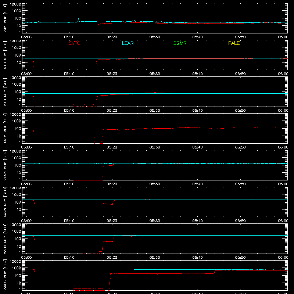The image size is (294, 294).
Task: Click 05:50 time tick under 610 MHz panel
Action: point(240,111)
